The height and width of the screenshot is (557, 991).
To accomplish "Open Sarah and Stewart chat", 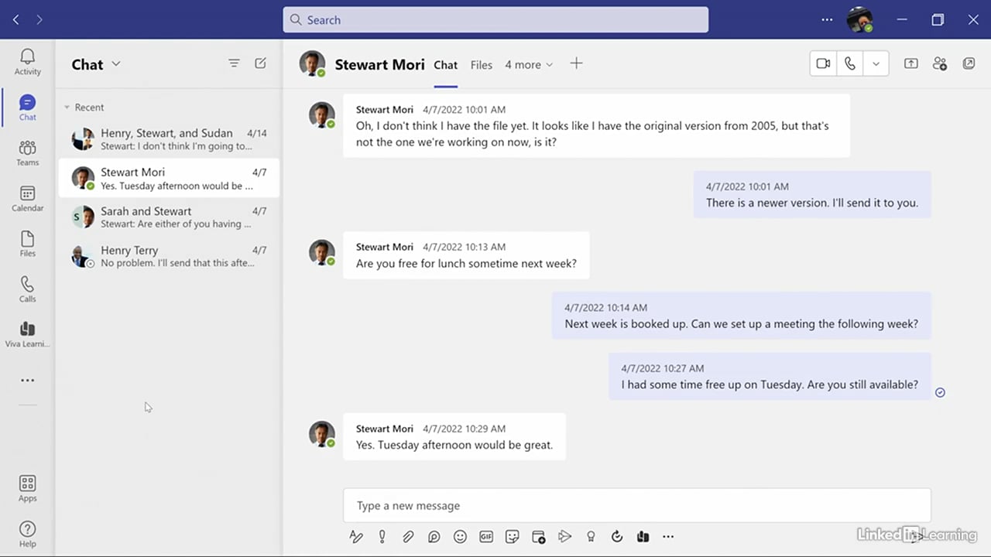I will tap(169, 217).
